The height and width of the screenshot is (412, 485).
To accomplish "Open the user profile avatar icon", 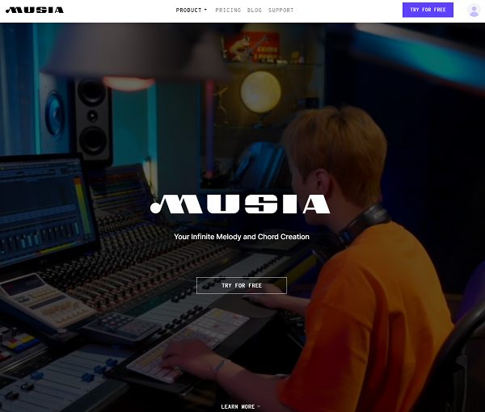I will [x=474, y=11].
